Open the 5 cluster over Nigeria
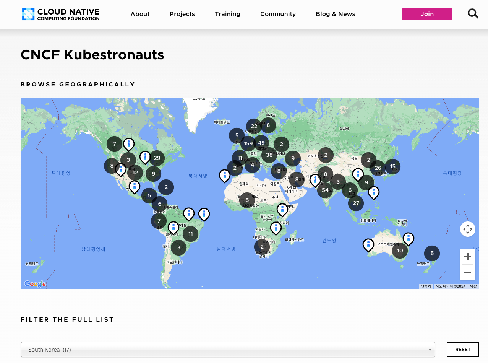The height and width of the screenshot is (363, 488). click(247, 200)
